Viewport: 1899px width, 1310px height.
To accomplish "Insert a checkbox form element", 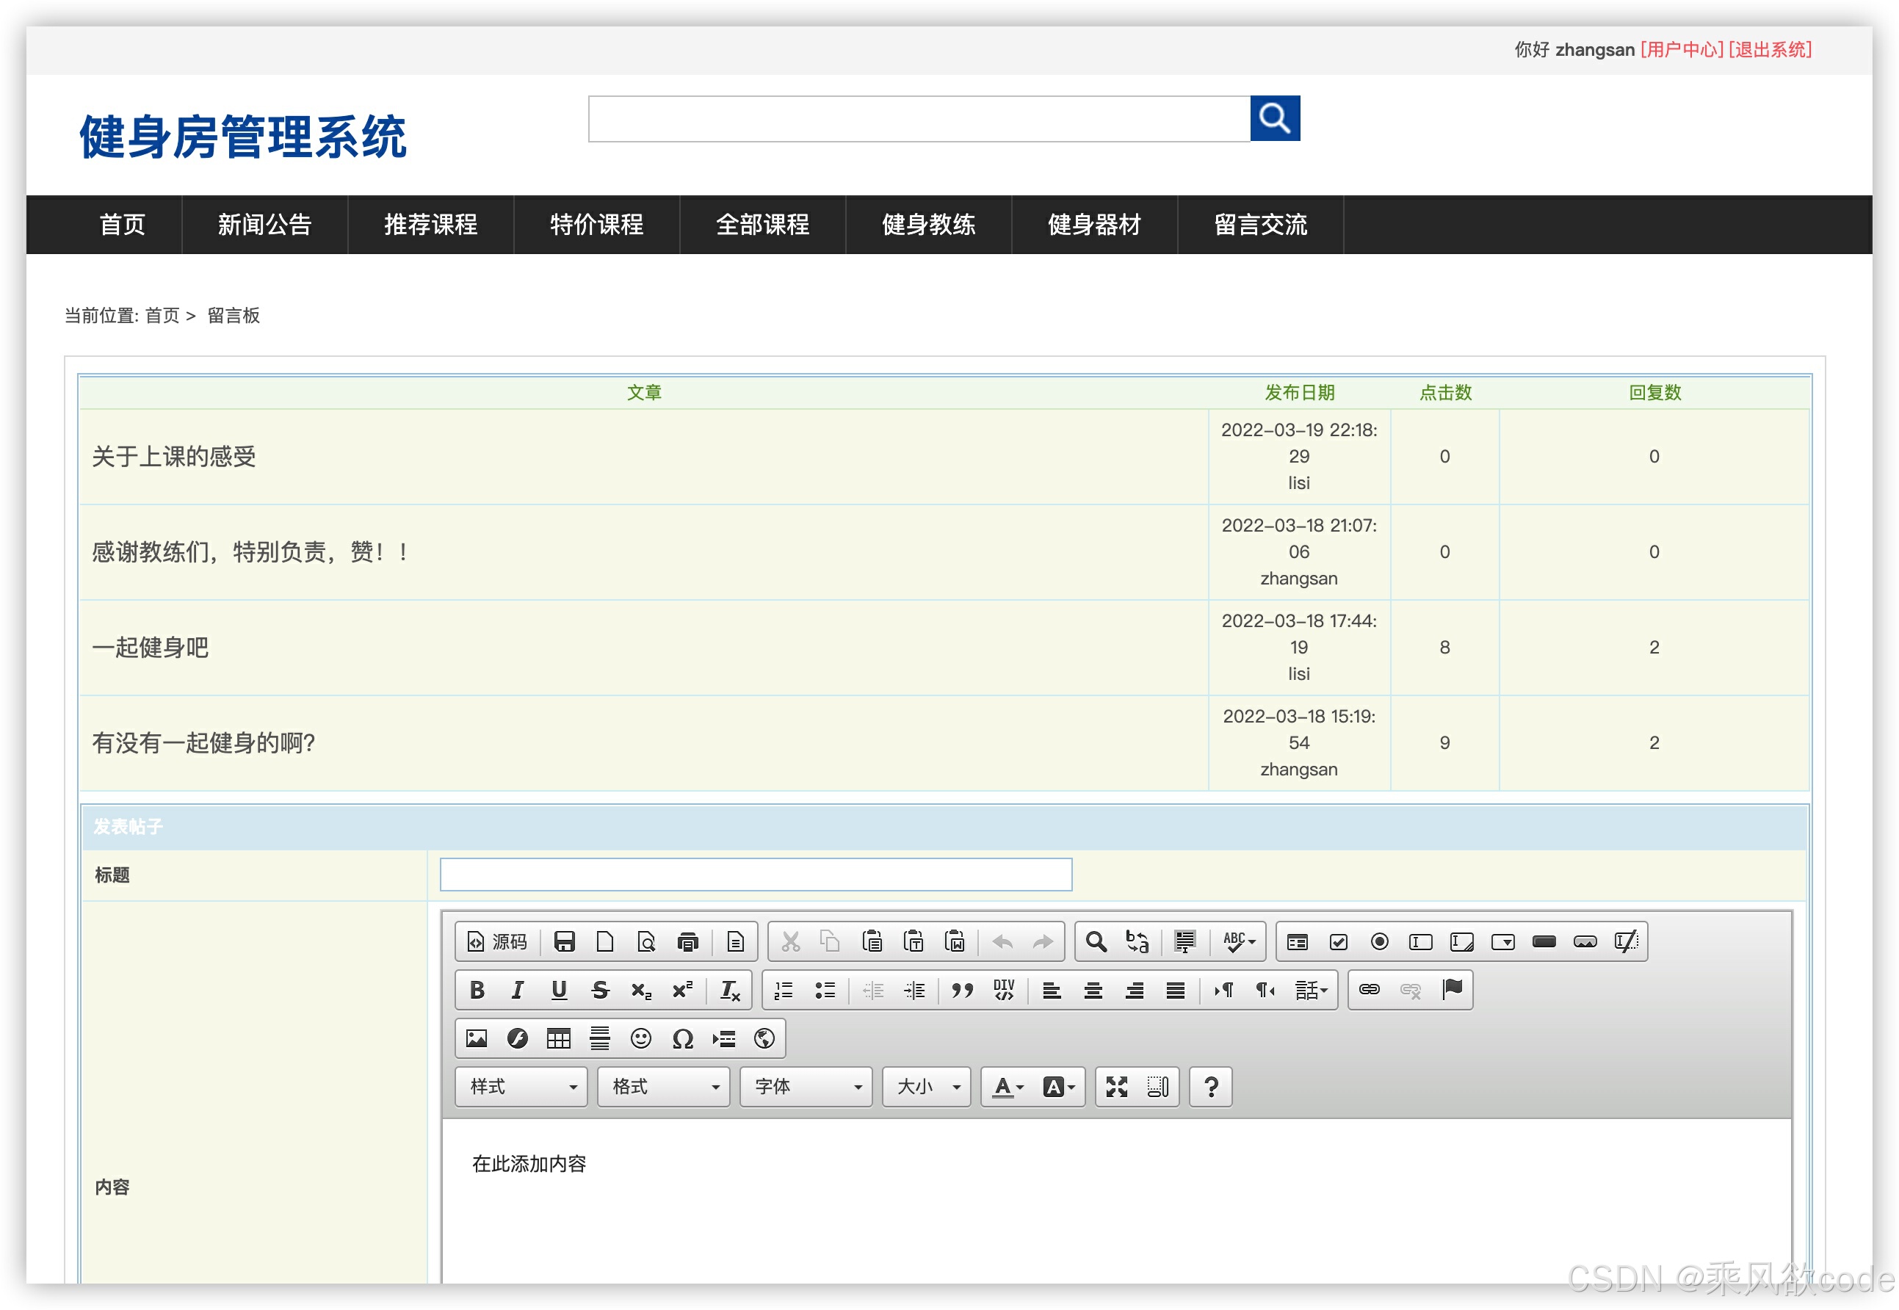I will (1339, 941).
